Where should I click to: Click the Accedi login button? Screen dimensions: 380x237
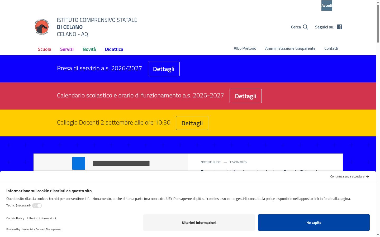(327, 6)
